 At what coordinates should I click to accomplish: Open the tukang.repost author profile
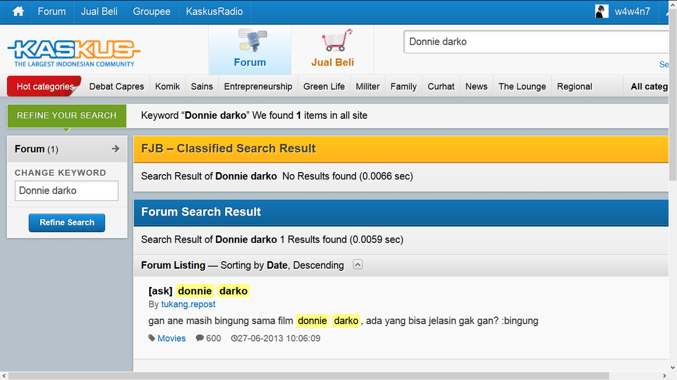click(x=188, y=305)
